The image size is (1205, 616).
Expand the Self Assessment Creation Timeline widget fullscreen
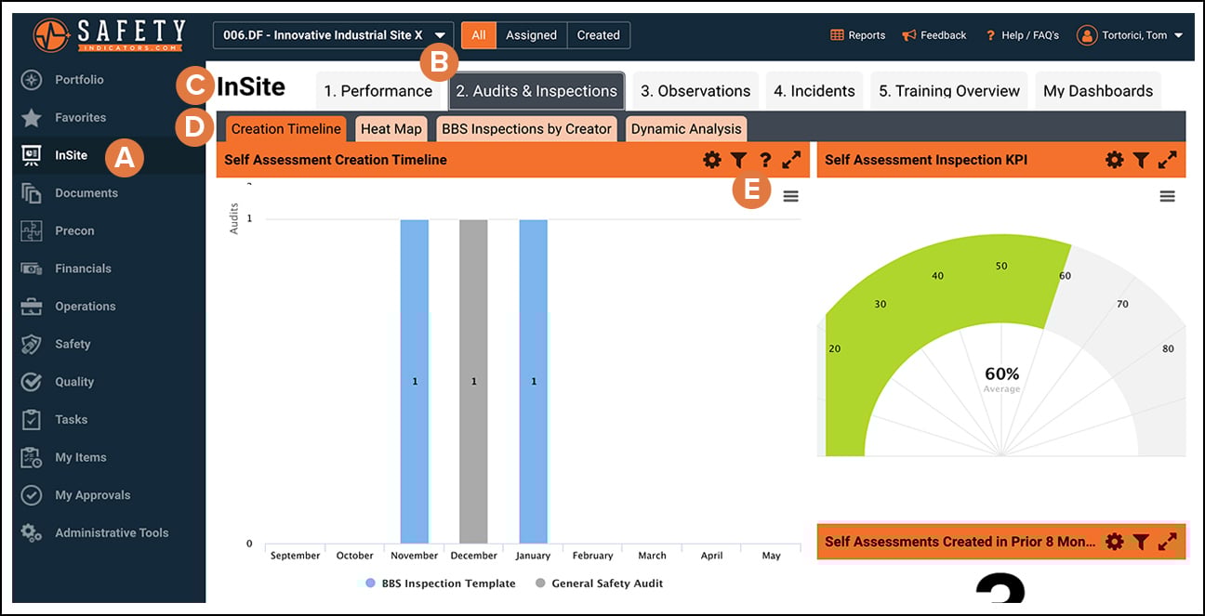click(791, 159)
